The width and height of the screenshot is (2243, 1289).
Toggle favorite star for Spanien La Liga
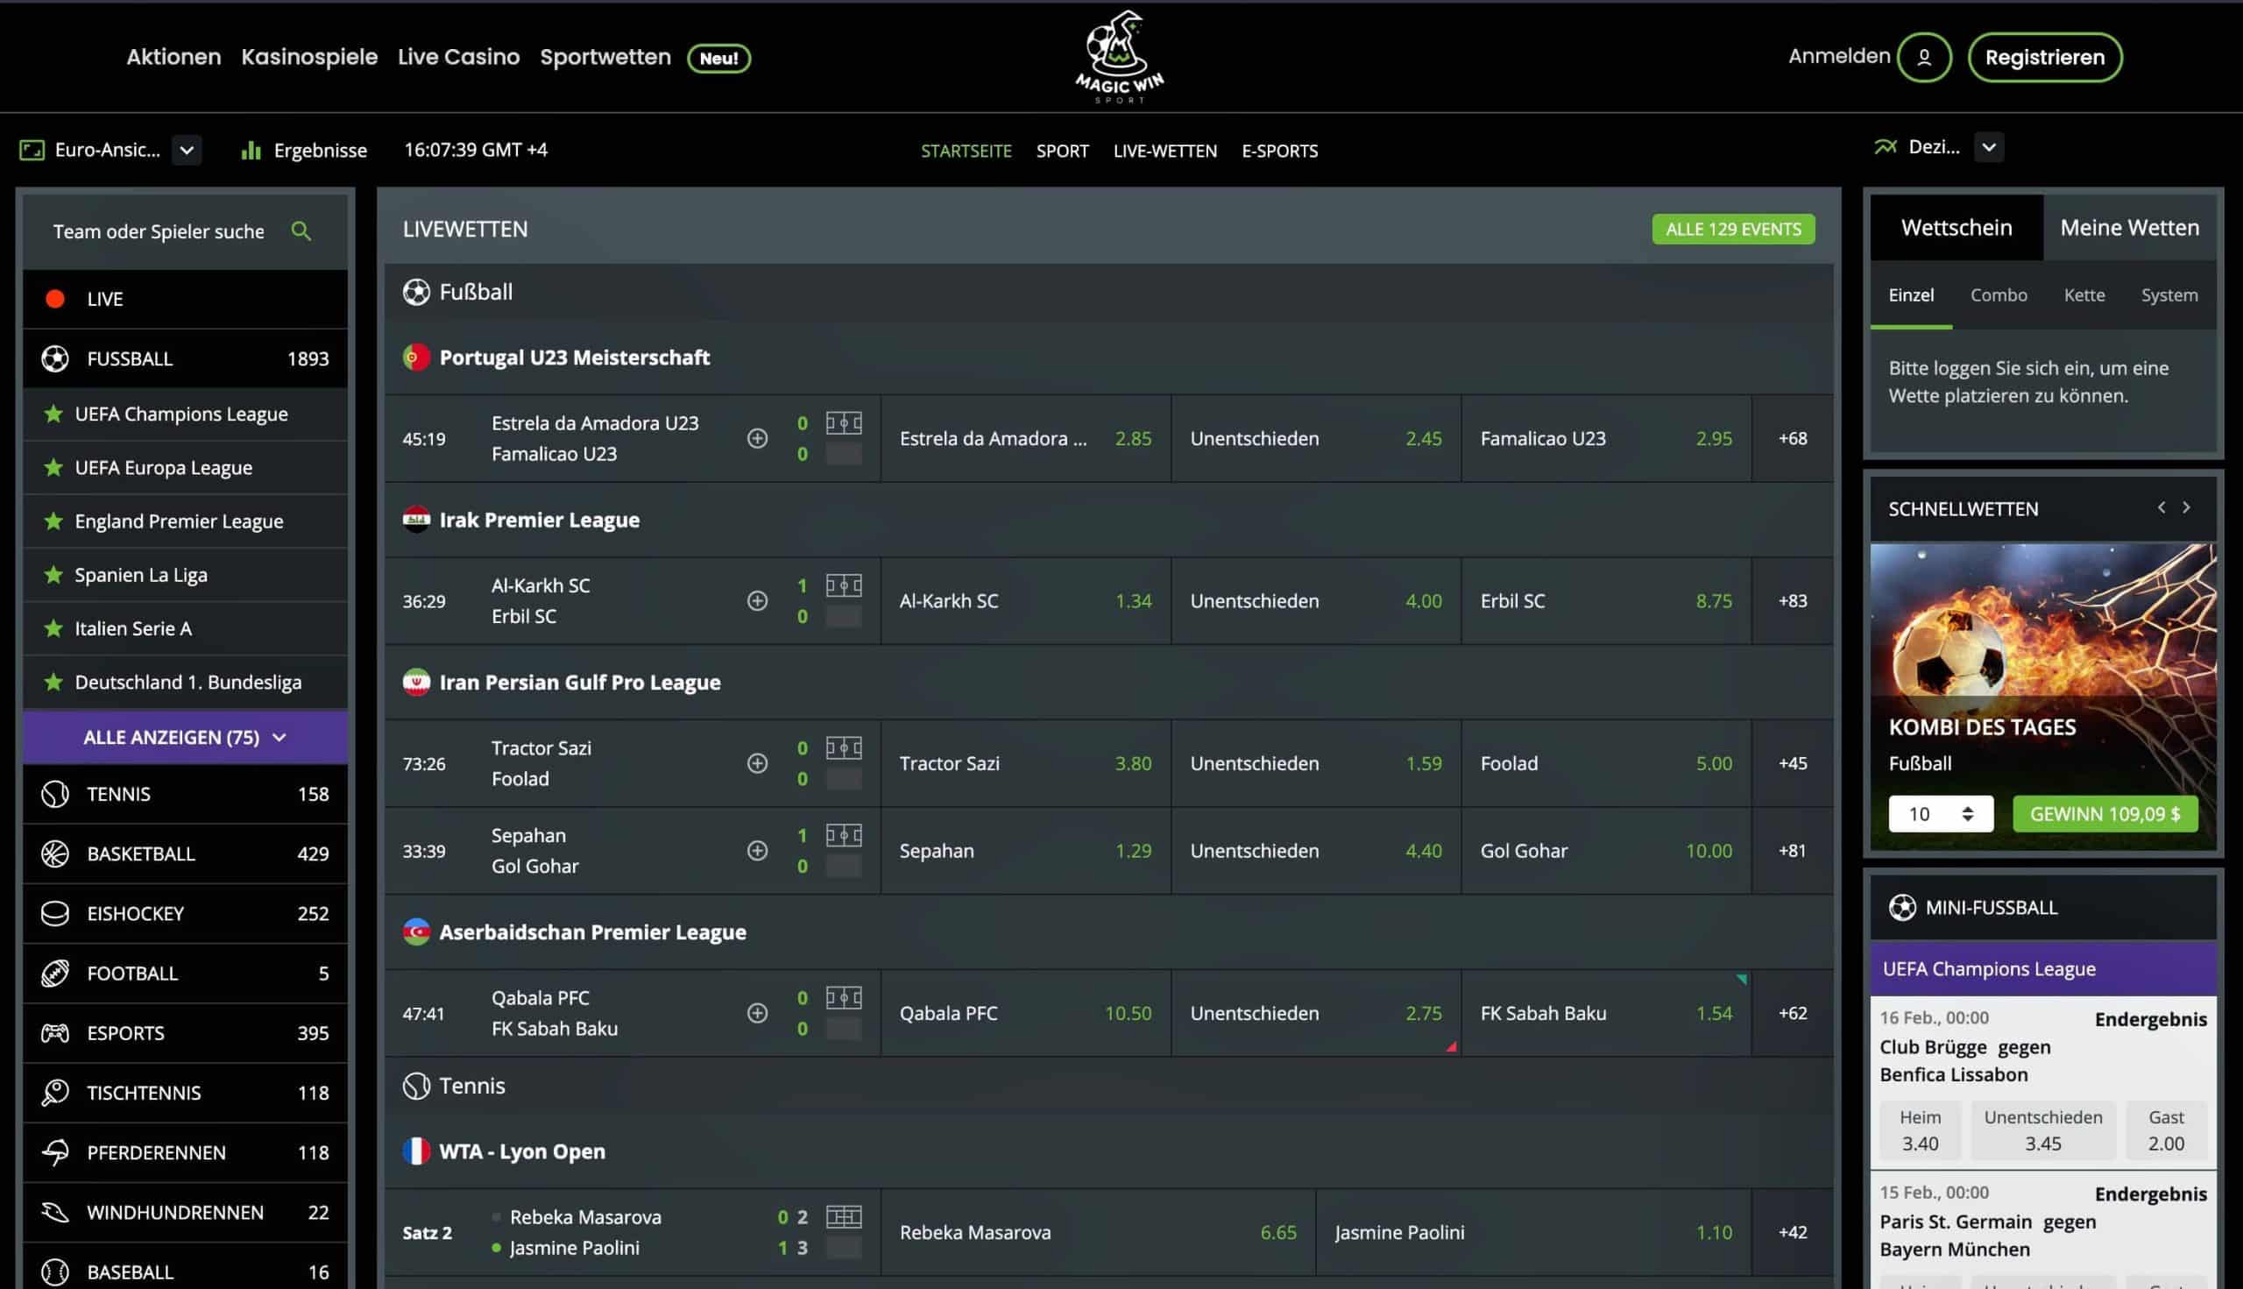click(x=53, y=575)
